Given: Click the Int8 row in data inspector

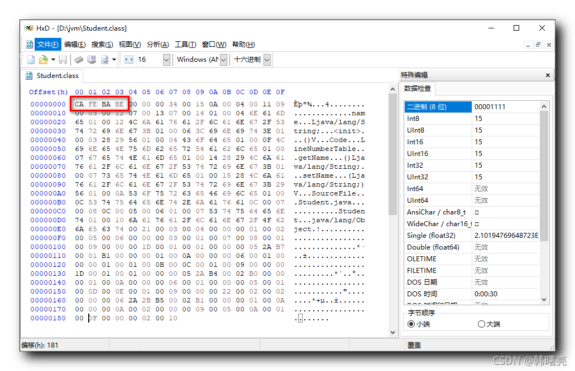Looking at the screenshot, I should pyautogui.click(x=472, y=119).
